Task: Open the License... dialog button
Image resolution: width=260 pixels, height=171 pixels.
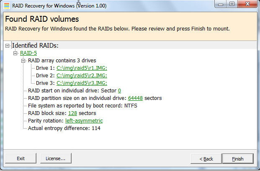Action: click(x=56, y=158)
